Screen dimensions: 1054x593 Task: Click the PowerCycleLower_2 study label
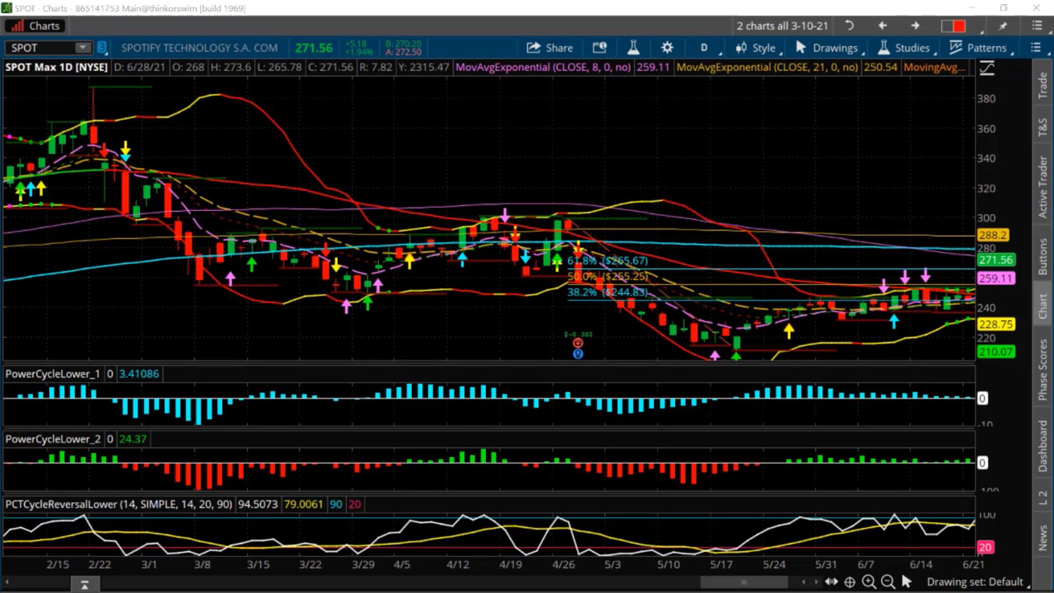point(53,439)
